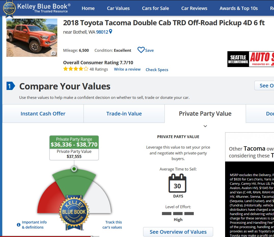Switch to the Instant Cash Offer tab
Image resolution: width=274 pixels, height=237 pixels.
pos(43,114)
